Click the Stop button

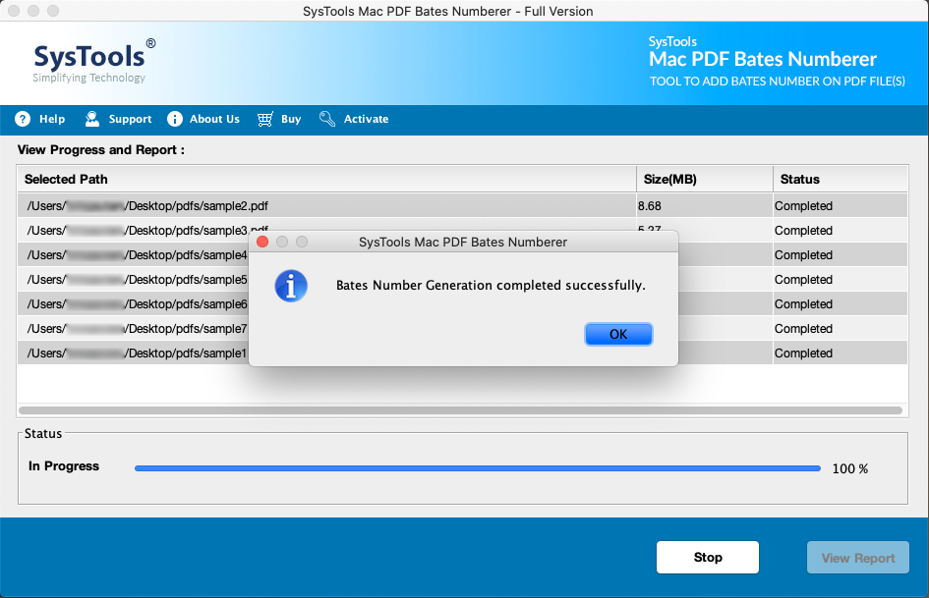[x=708, y=557]
